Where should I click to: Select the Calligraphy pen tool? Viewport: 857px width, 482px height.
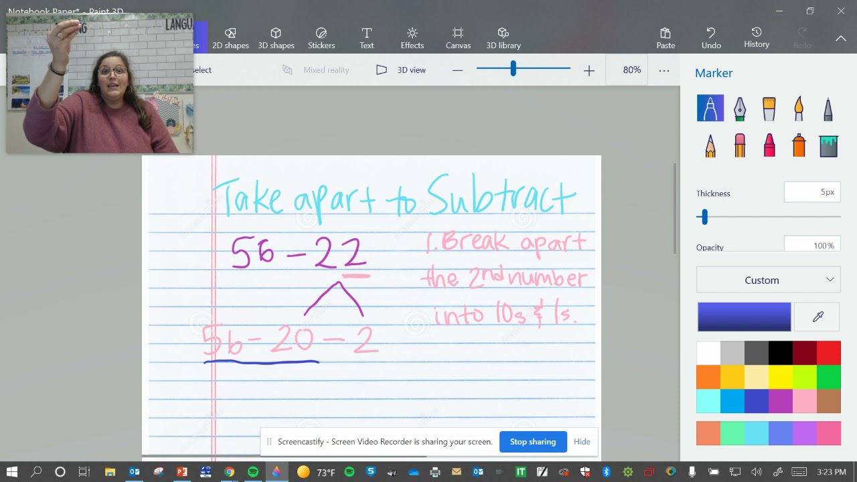click(x=739, y=108)
